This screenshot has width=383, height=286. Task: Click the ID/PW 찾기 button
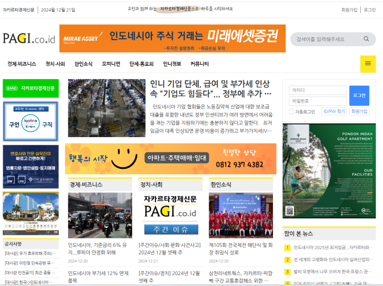pos(334,111)
